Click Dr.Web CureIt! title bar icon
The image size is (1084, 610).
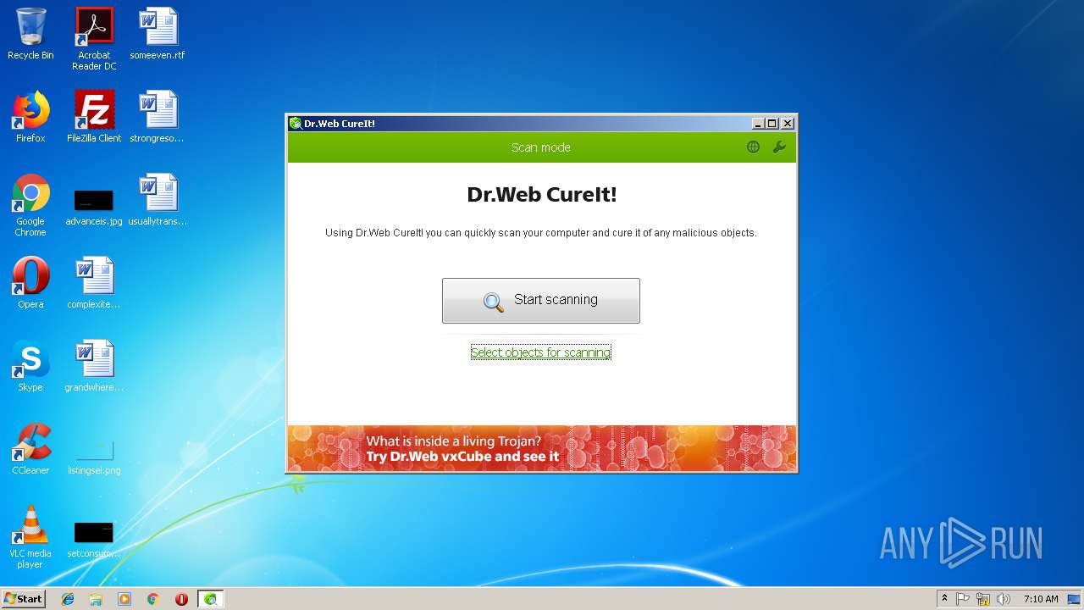tap(296, 123)
